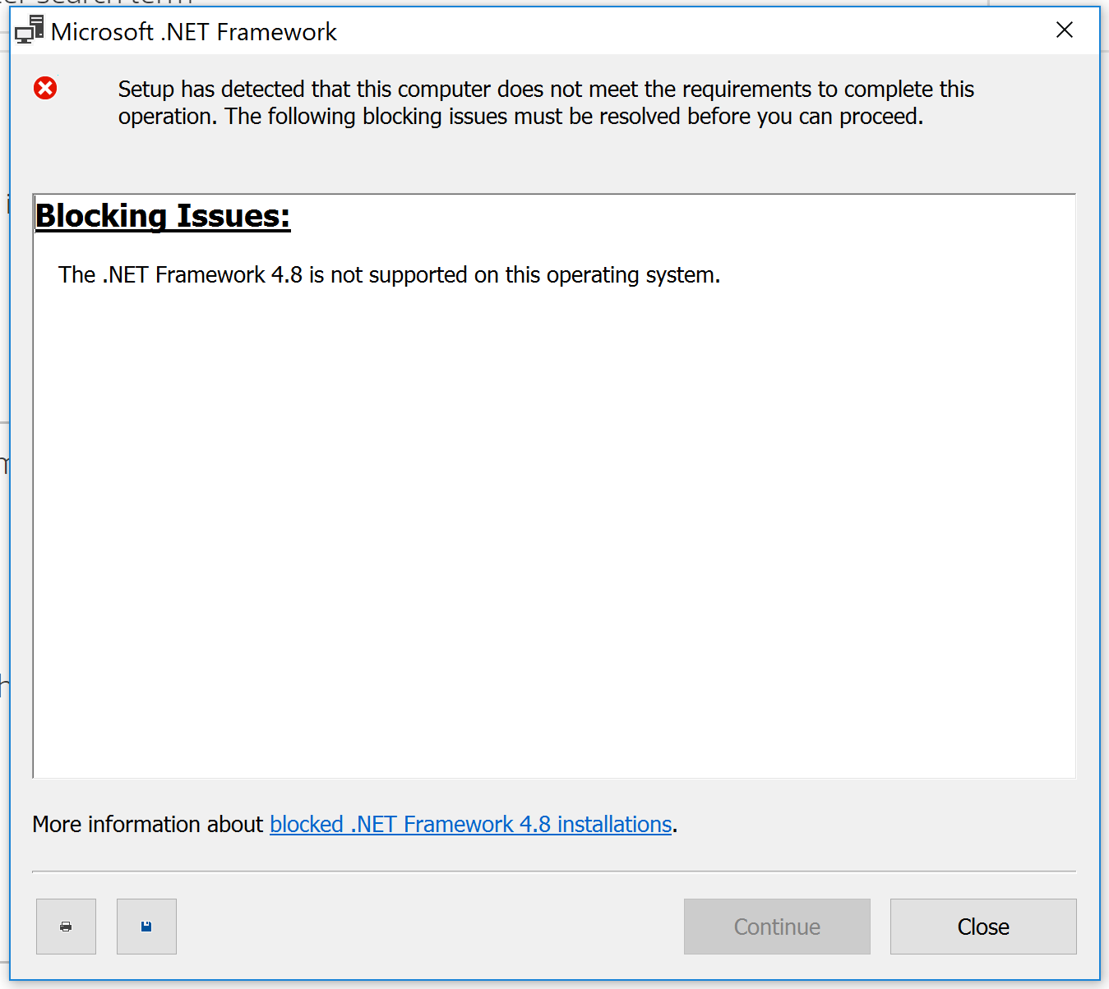This screenshot has height=989, width=1109.
Task: Click the Blocking Issues heading
Action: point(163,216)
